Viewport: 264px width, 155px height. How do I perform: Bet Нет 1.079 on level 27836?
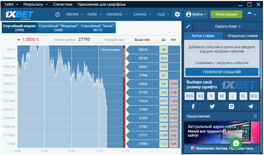pyautogui.click(x=174, y=84)
